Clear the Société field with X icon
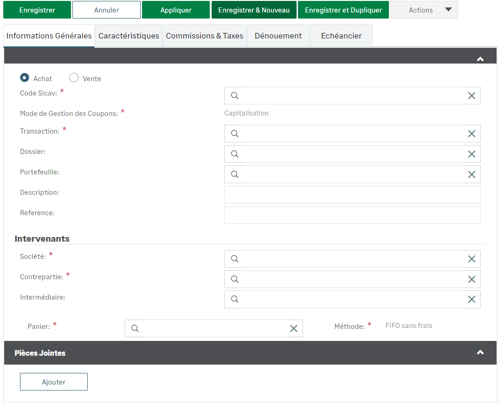 click(472, 259)
